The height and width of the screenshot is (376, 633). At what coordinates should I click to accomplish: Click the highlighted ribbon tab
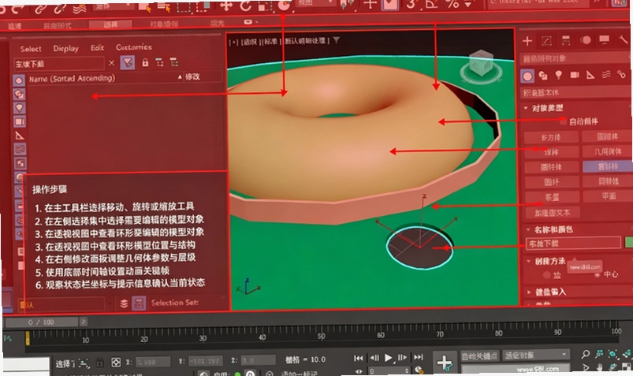pyautogui.click(x=110, y=24)
